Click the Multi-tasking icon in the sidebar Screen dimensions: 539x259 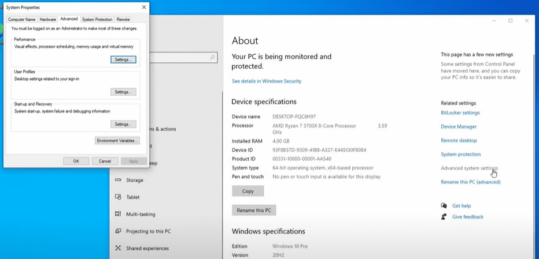tap(116, 215)
